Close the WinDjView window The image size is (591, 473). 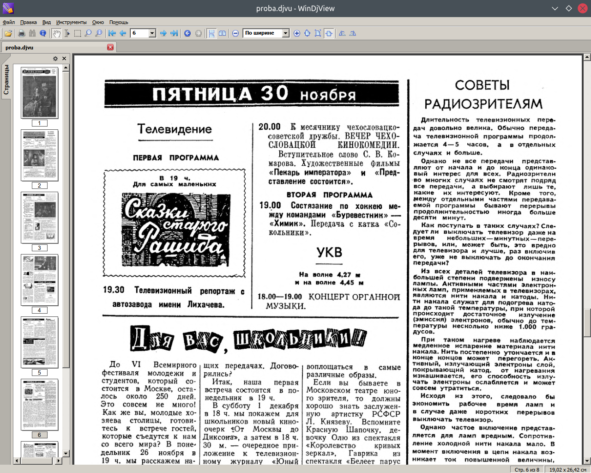(583, 8)
